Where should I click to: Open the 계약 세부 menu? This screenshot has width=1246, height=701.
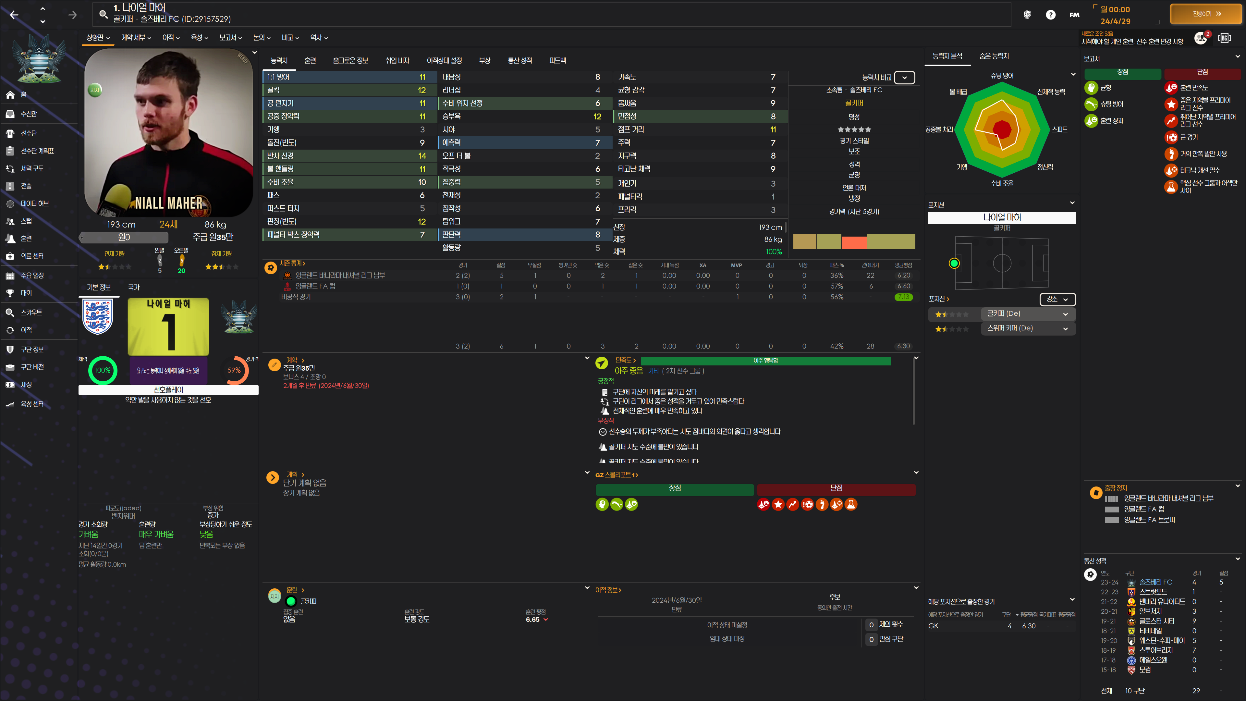pos(136,37)
